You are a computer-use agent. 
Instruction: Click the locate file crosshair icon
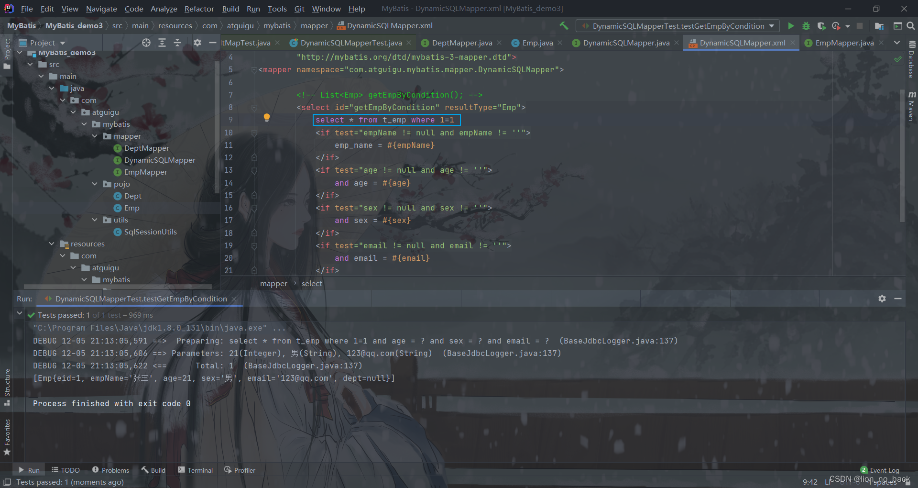click(146, 43)
